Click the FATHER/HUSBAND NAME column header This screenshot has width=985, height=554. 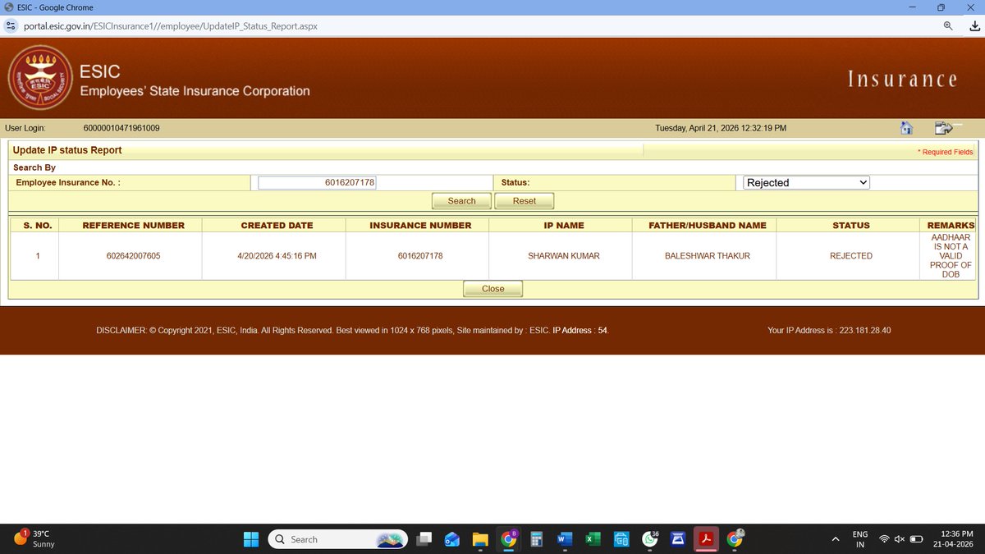pos(708,225)
